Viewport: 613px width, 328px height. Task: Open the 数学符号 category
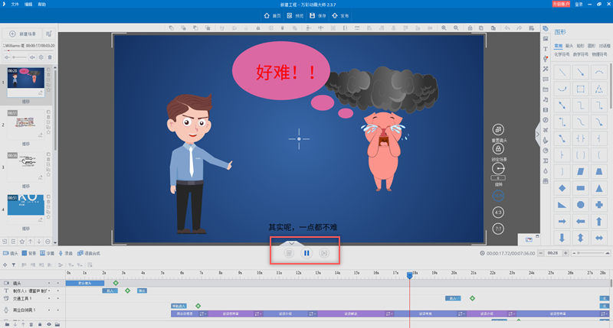pyautogui.click(x=581, y=54)
